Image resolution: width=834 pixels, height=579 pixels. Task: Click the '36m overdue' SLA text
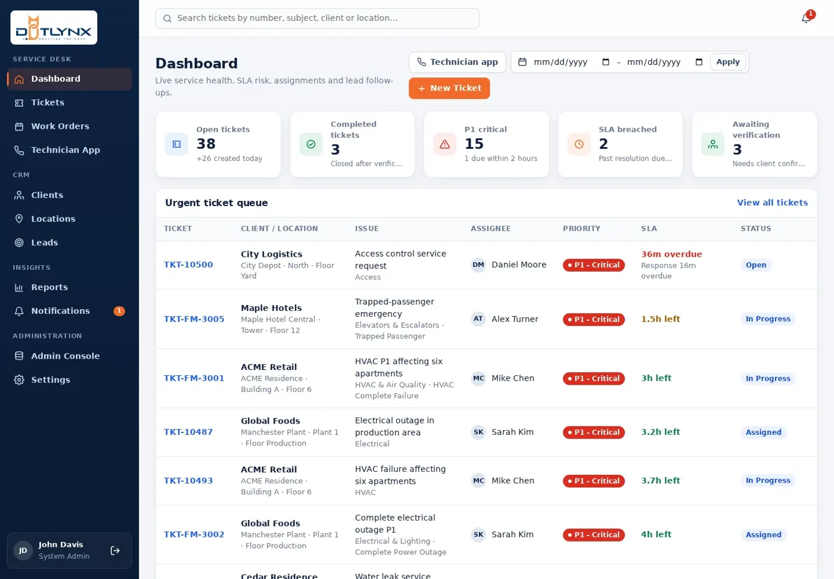(671, 254)
